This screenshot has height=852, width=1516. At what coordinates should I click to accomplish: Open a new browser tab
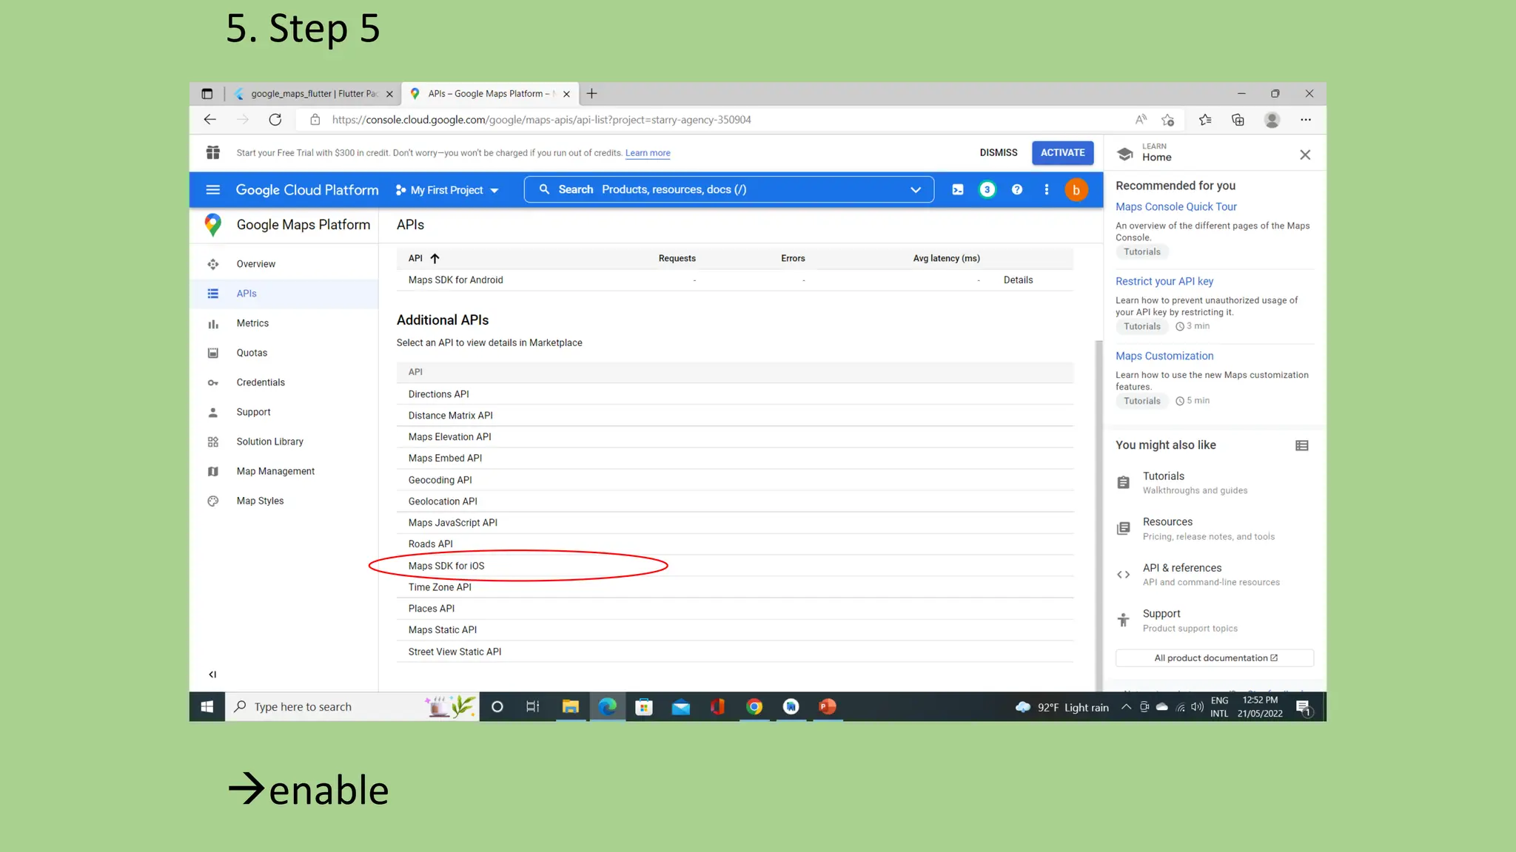tap(591, 94)
